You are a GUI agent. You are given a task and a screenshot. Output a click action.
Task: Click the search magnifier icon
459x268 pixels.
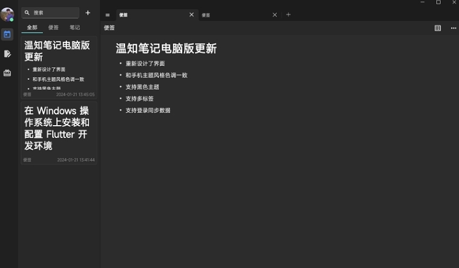(27, 13)
